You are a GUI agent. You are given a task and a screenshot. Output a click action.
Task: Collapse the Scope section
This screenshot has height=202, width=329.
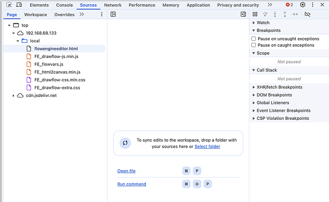click(x=254, y=53)
